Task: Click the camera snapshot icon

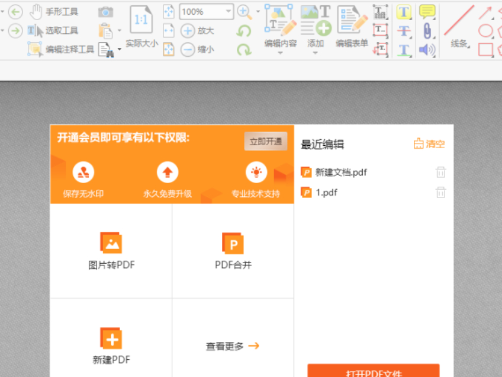Action: [105, 12]
